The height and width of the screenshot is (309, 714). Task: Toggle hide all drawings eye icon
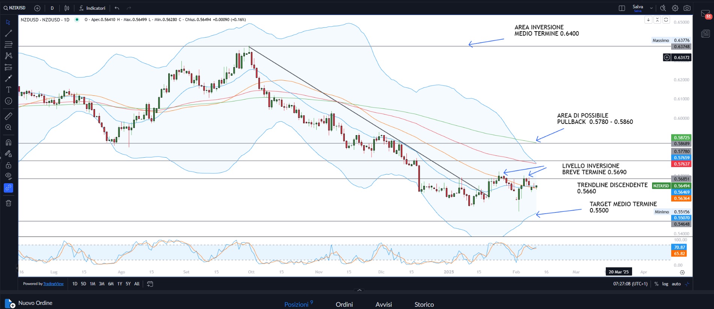pos(8,176)
